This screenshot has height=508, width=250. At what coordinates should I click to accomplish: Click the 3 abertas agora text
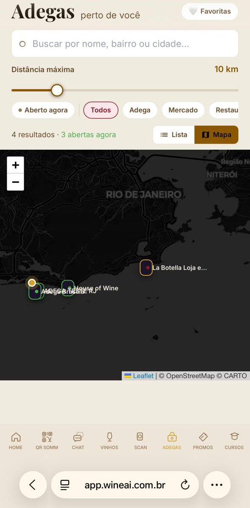88,135
